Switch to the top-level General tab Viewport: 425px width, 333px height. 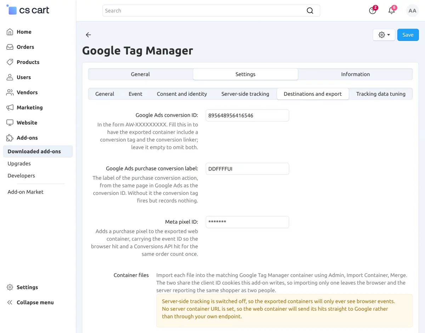pos(140,74)
